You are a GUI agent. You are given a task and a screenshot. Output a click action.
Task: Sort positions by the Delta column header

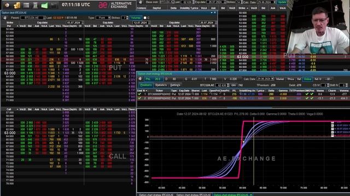271,91
